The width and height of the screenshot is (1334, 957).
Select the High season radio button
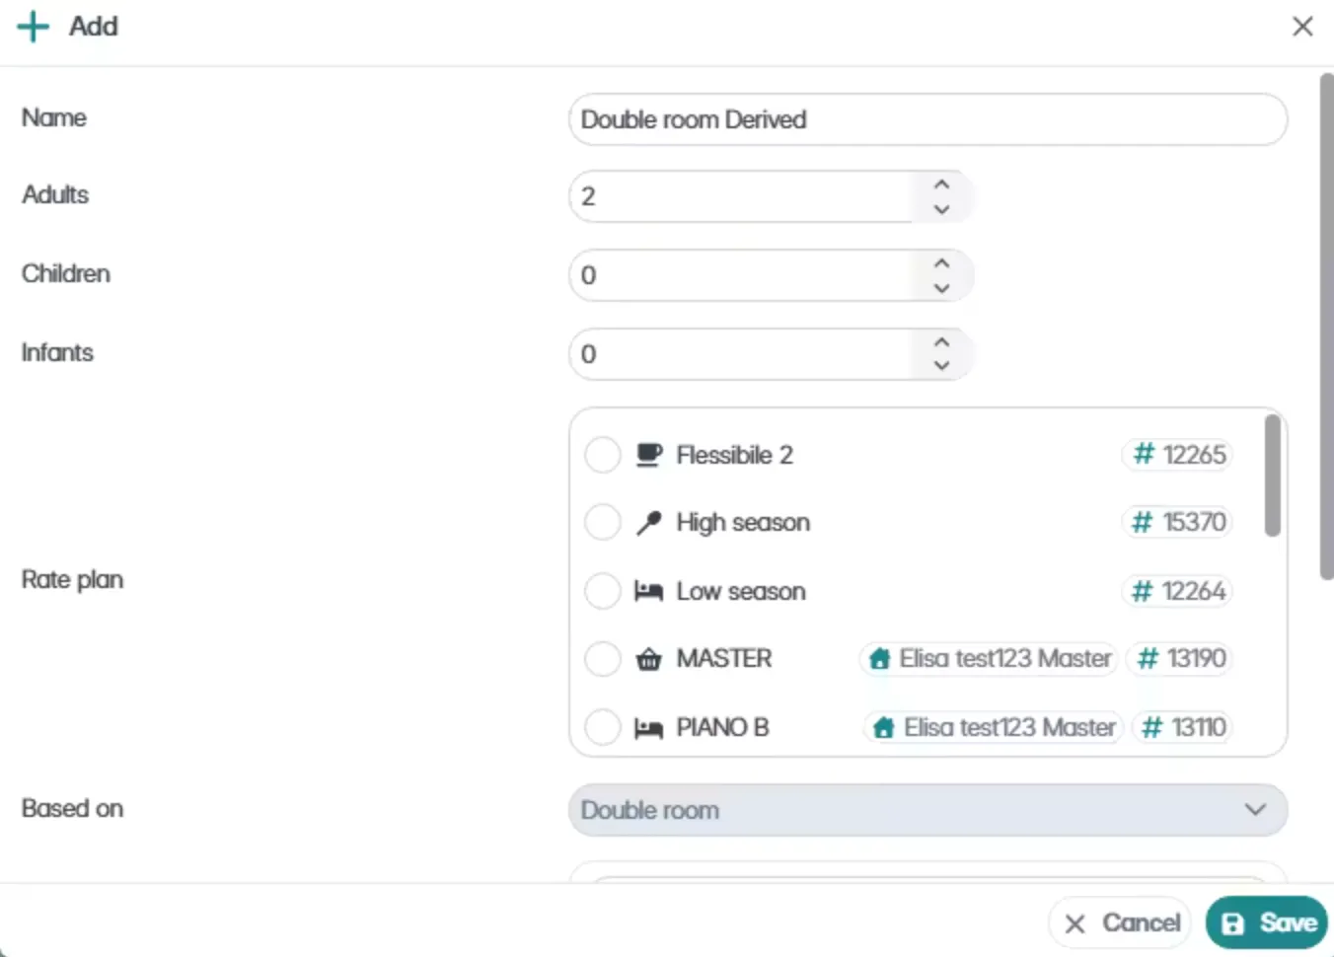coord(602,523)
